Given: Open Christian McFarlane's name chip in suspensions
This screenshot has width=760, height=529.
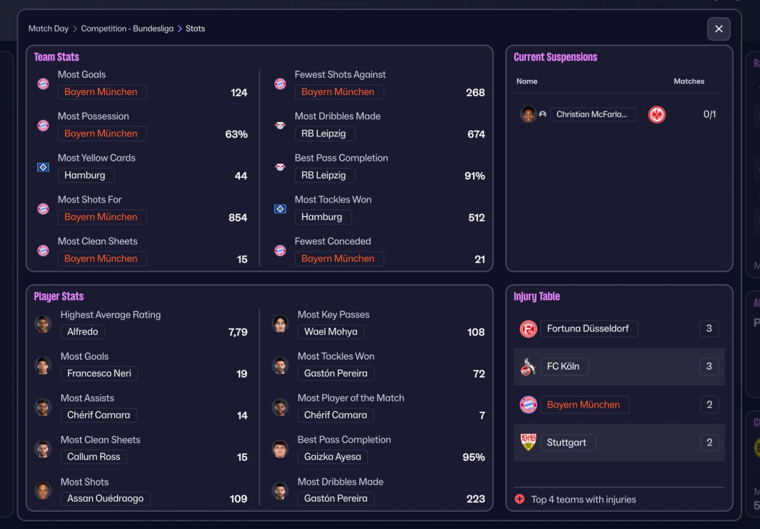Looking at the screenshot, I should tap(593, 114).
